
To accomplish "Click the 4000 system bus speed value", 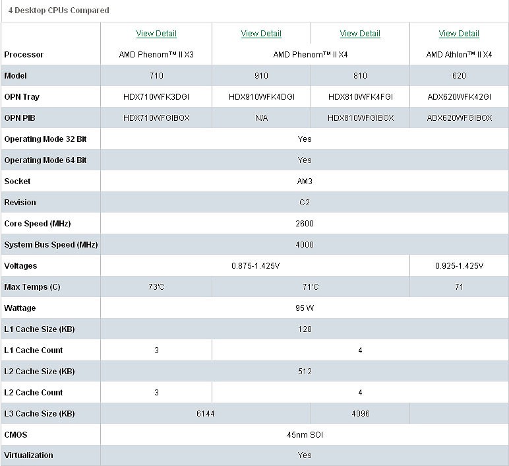I will [305, 245].
